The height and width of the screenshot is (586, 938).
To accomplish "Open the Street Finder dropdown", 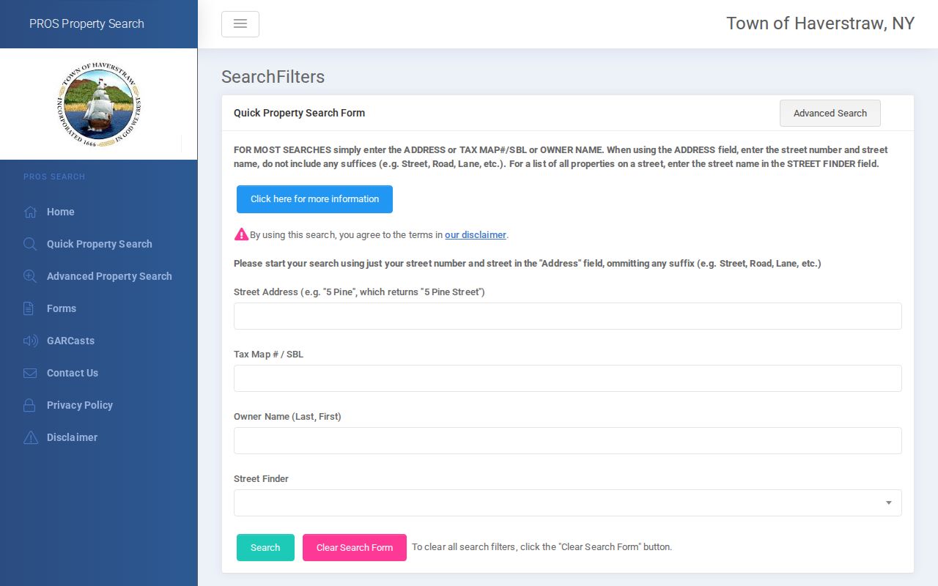I will [x=568, y=502].
